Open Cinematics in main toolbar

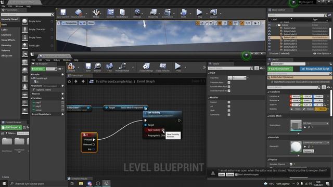(x=168, y=14)
